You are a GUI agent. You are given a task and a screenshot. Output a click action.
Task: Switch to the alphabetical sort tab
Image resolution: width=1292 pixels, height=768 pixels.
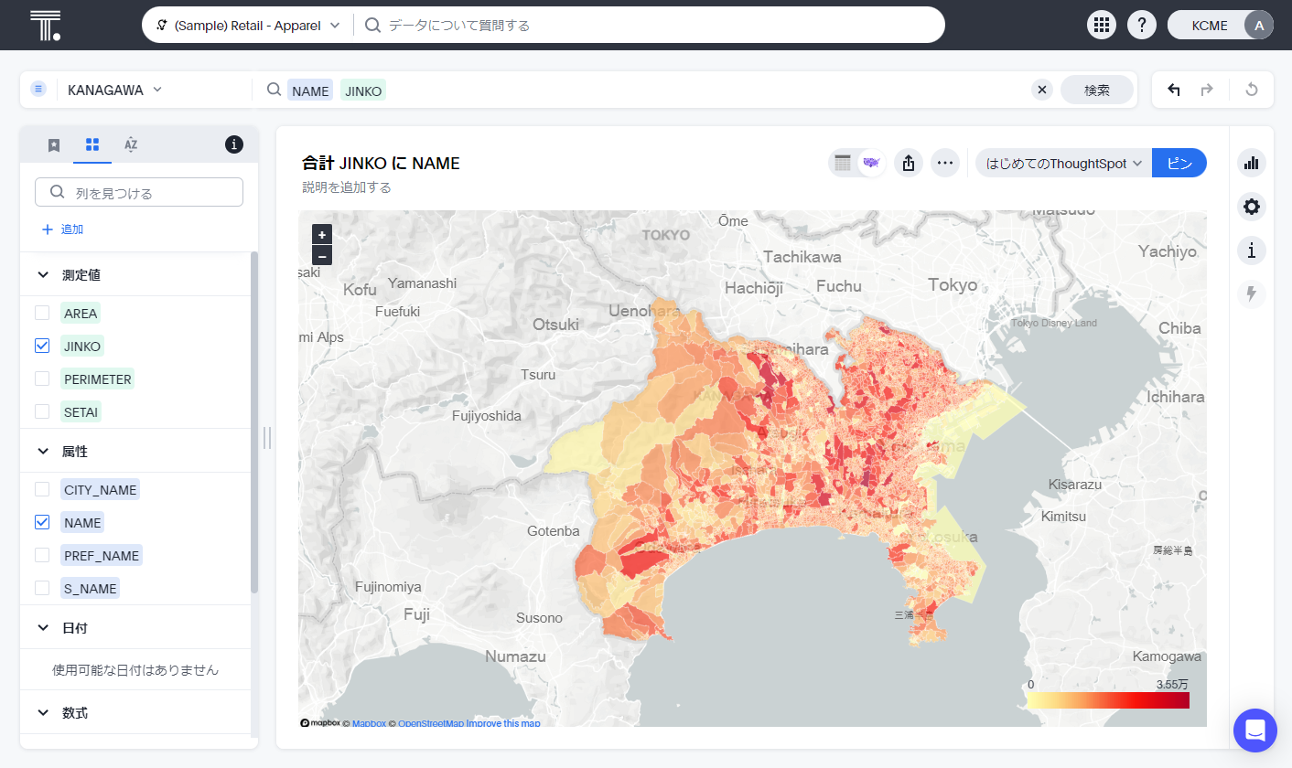[131, 144]
